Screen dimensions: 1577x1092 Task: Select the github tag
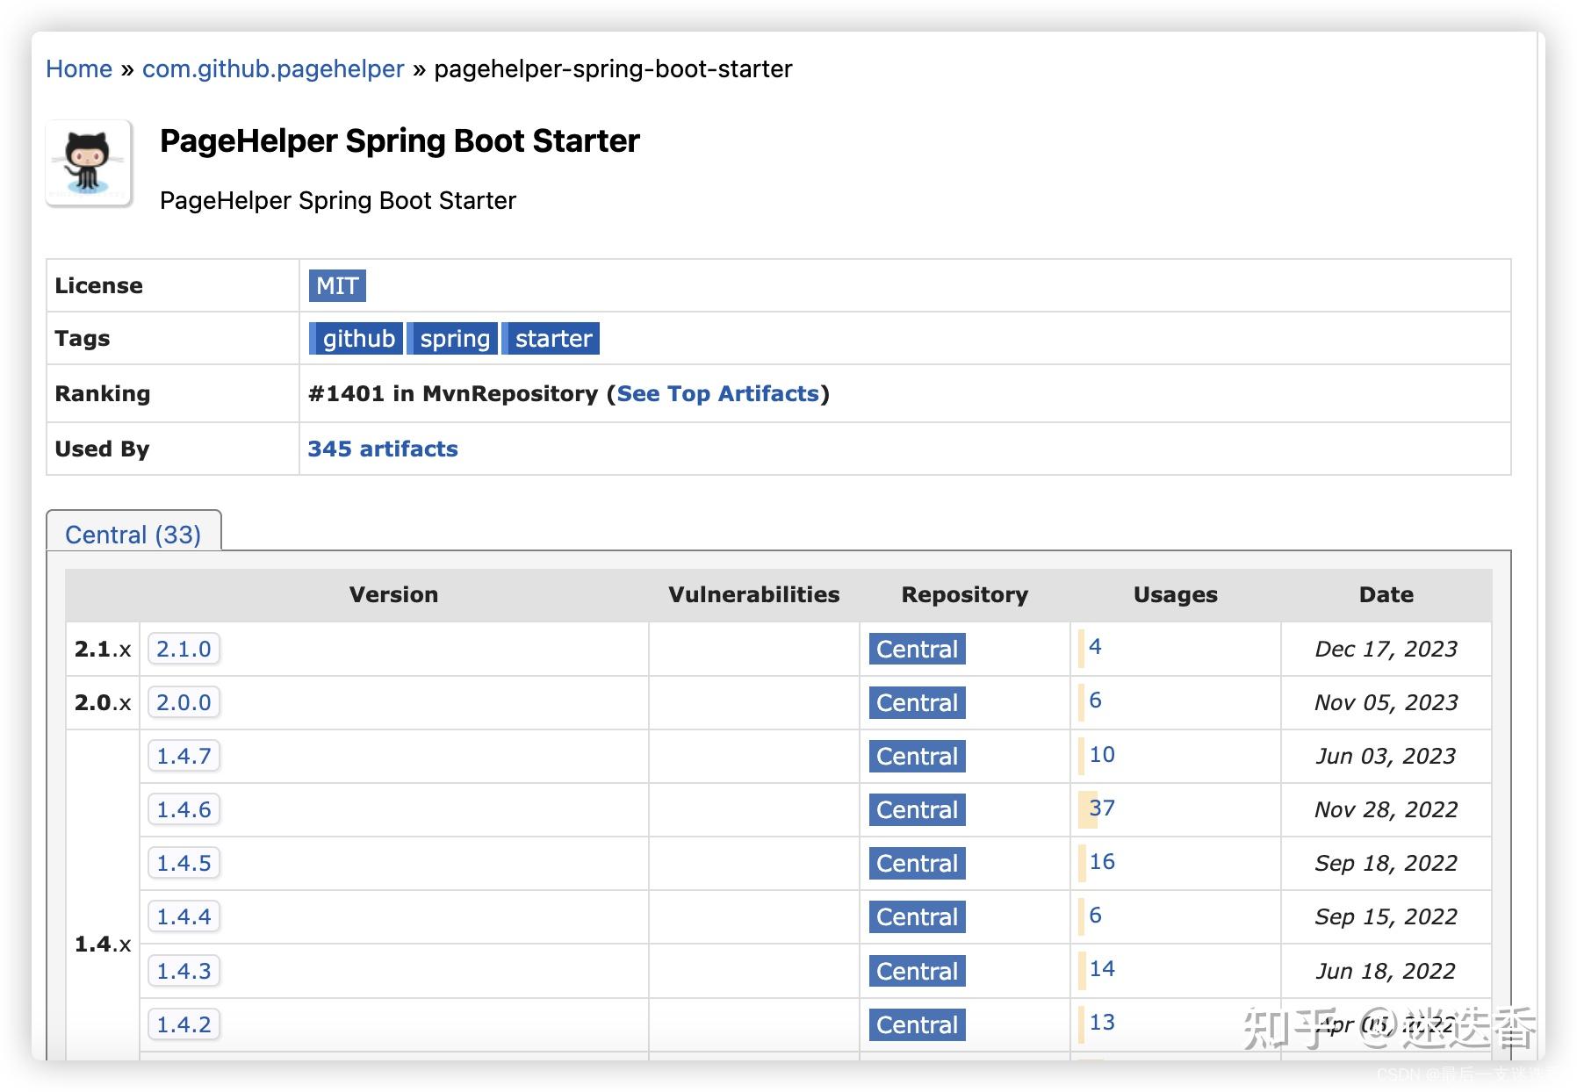tap(357, 338)
